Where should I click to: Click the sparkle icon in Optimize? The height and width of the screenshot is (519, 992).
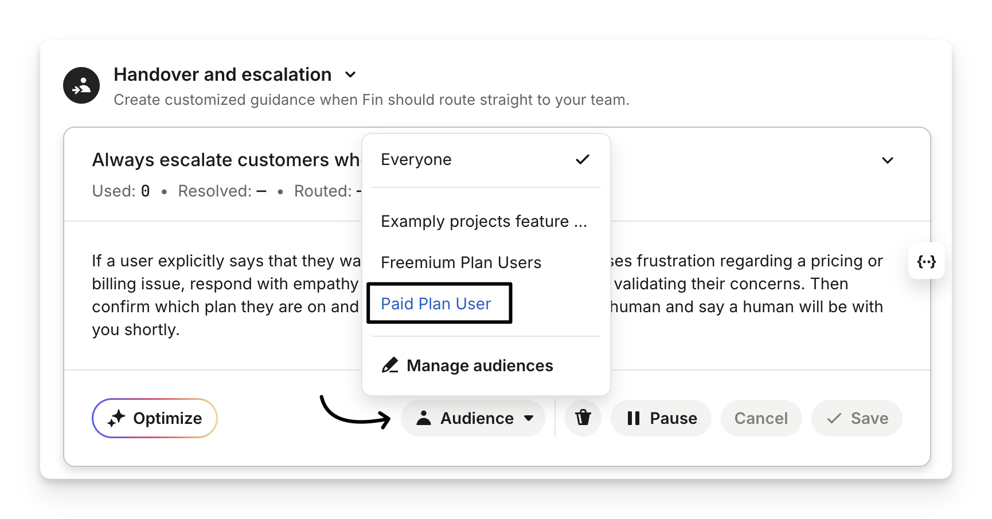(x=116, y=418)
